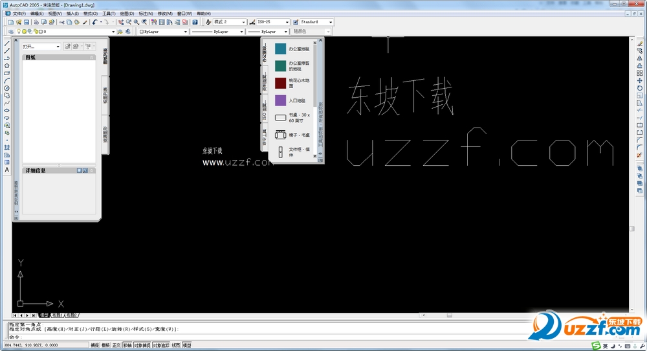Toggle the 线宽 lineweight button

click(x=176, y=345)
